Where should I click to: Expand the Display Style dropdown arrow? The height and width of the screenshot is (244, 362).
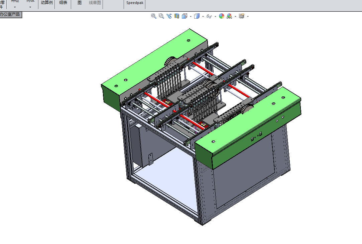pyautogui.click(x=203, y=16)
